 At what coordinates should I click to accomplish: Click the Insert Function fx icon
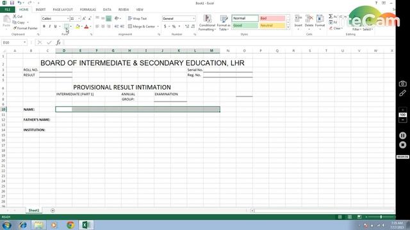point(58,43)
